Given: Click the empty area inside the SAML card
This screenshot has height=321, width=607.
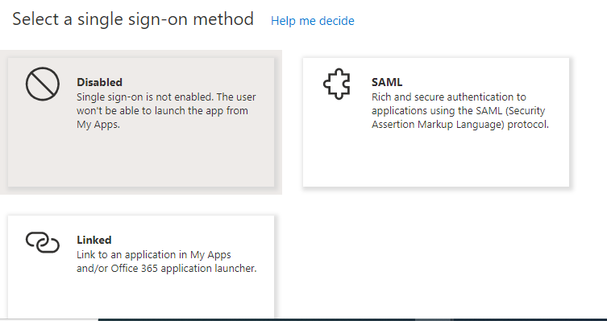Looking at the screenshot, I should 436,160.
